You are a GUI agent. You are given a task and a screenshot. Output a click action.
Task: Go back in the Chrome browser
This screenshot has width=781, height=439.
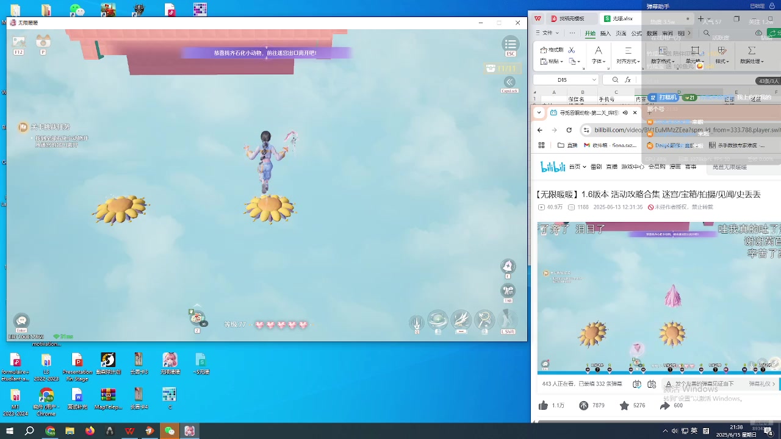(x=539, y=130)
